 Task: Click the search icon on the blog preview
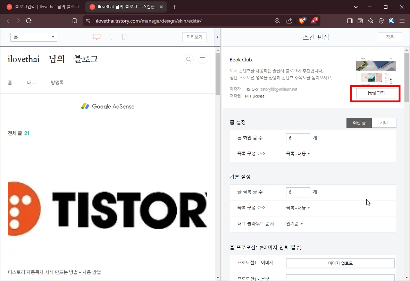pos(189,59)
